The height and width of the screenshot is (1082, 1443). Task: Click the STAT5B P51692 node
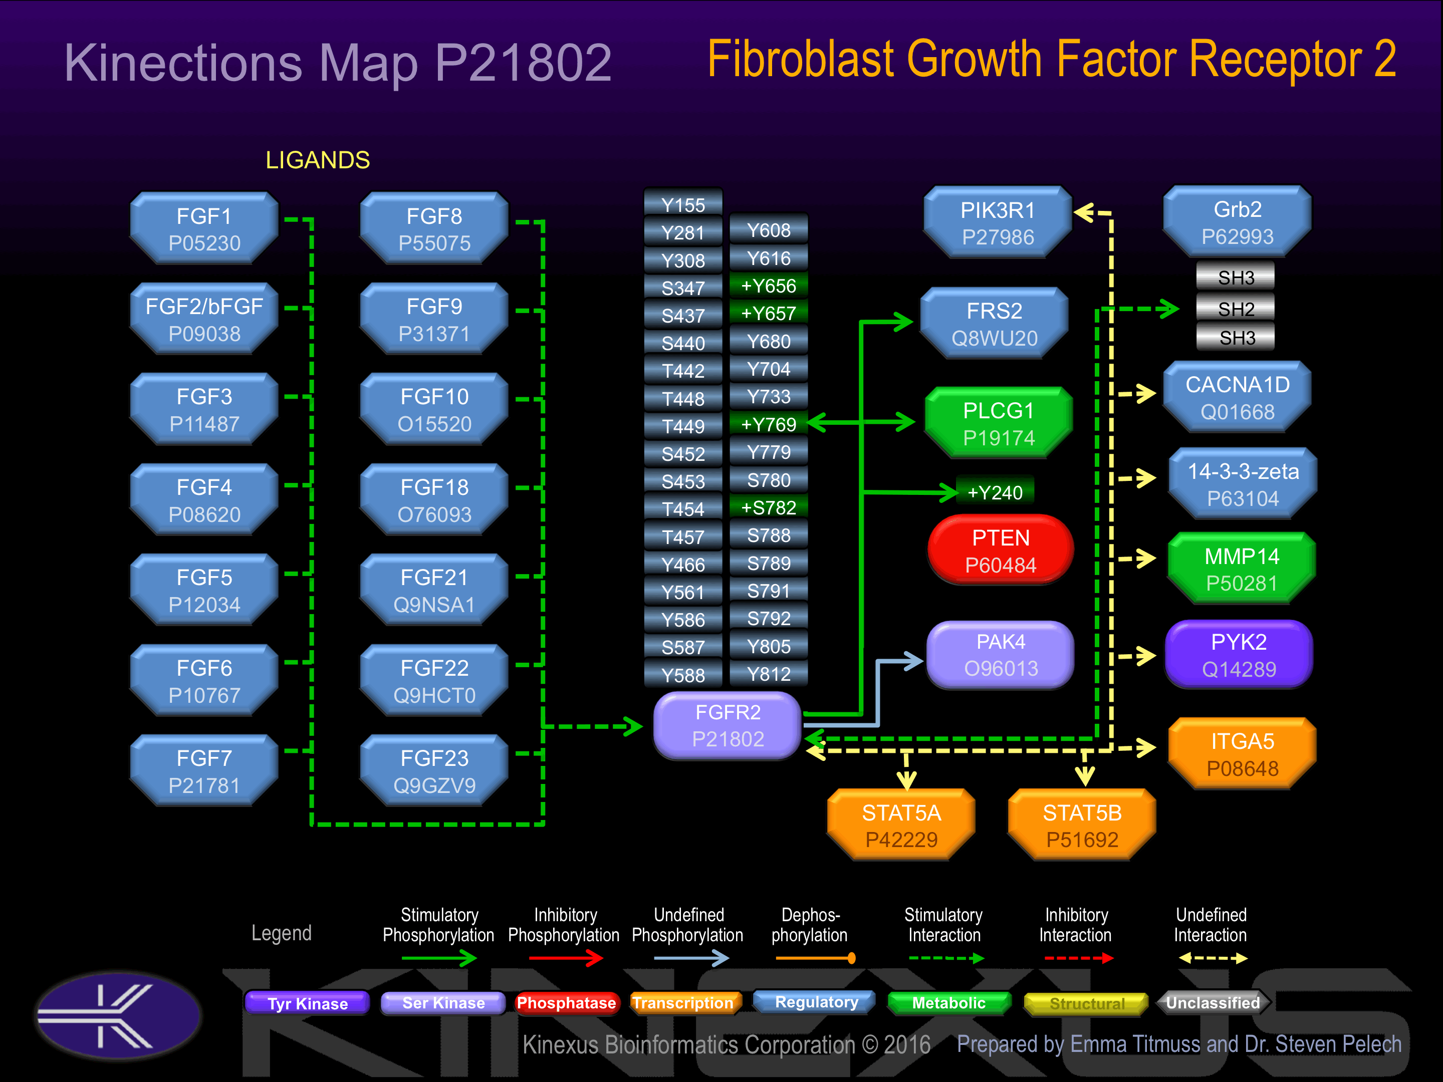1082,826
